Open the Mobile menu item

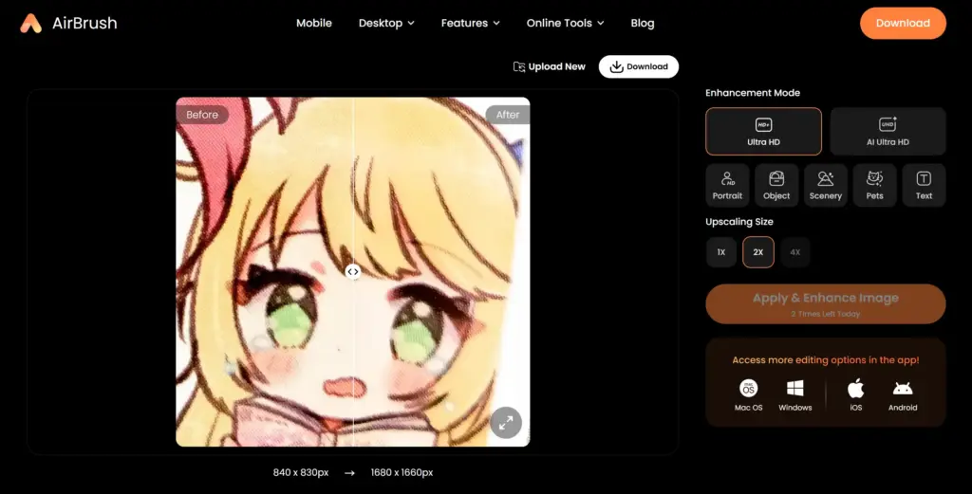(x=313, y=23)
